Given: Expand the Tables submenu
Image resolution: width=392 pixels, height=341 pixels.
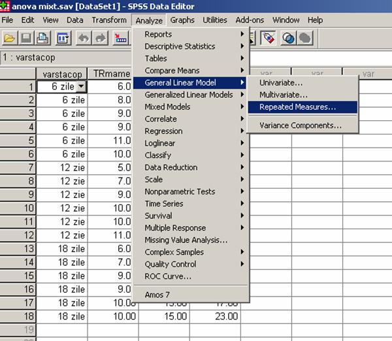Looking at the screenshot, I should (190, 58).
